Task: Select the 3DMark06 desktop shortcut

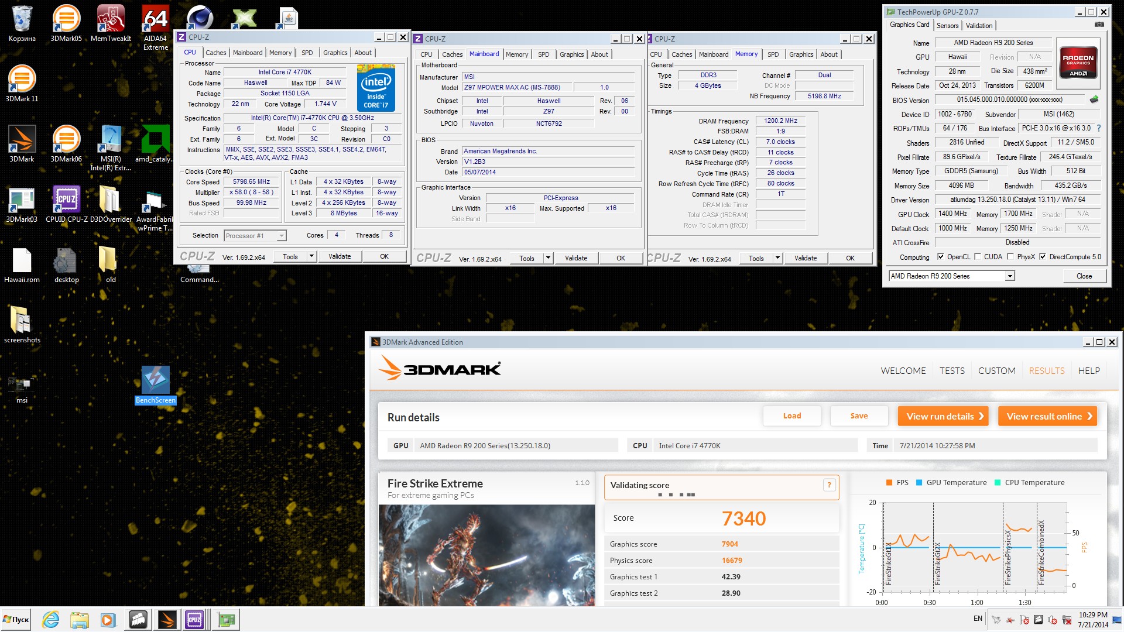Action: click(66, 144)
